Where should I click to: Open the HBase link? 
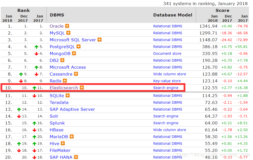point(56,130)
